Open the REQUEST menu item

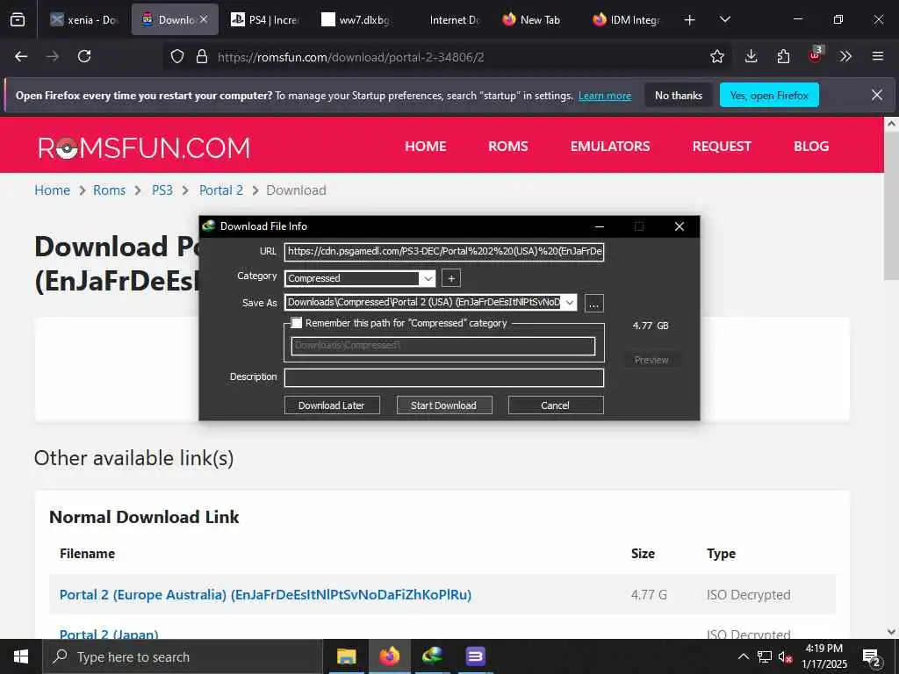[x=722, y=147]
